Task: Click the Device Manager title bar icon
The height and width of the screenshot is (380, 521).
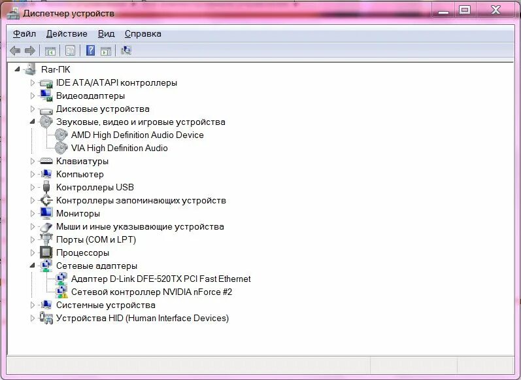Action: (x=13, y=13)
